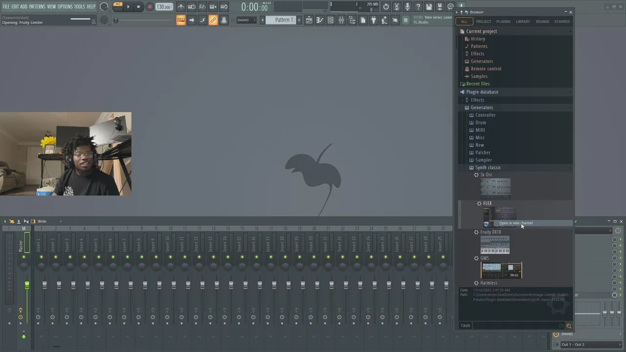Click browser search magnifier icon
626x352 pixels.
point(569,326)
